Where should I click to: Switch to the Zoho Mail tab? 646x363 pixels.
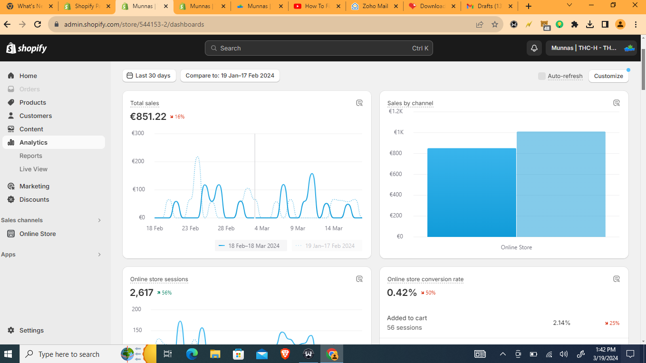(375, 6)
